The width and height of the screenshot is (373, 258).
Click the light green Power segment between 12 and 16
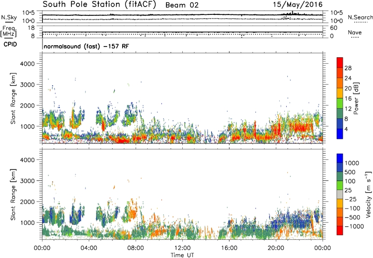pyautogui.click(x=340, y=103)
